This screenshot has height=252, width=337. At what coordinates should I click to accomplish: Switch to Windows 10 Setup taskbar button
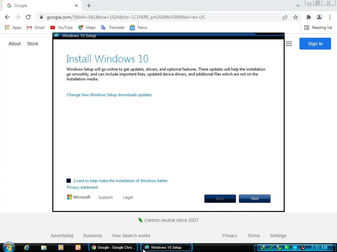tap(166, 247)
